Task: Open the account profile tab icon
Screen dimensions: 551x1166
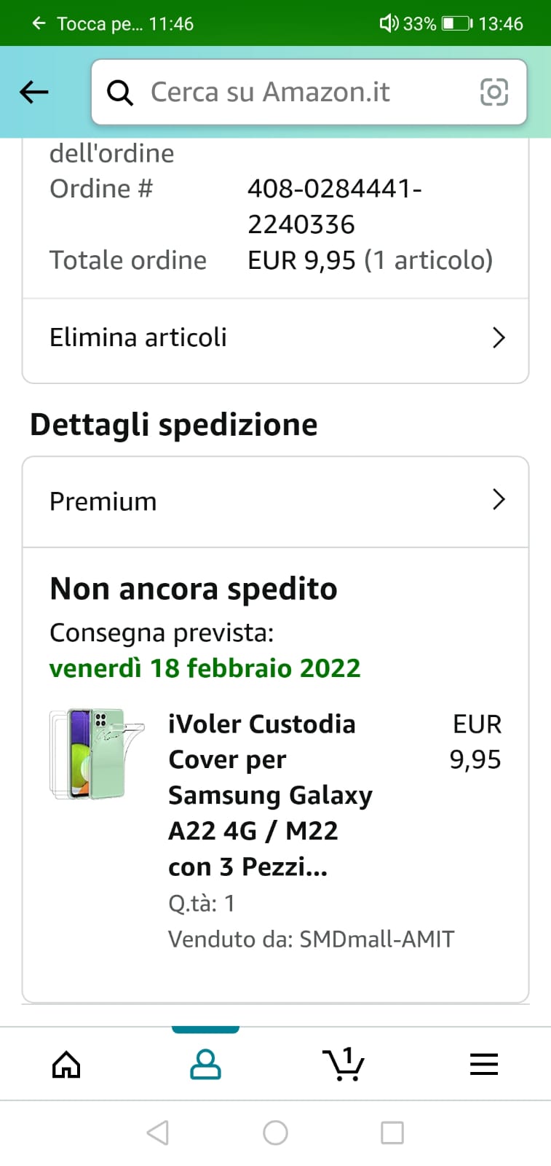Action: click(205, 1065)
